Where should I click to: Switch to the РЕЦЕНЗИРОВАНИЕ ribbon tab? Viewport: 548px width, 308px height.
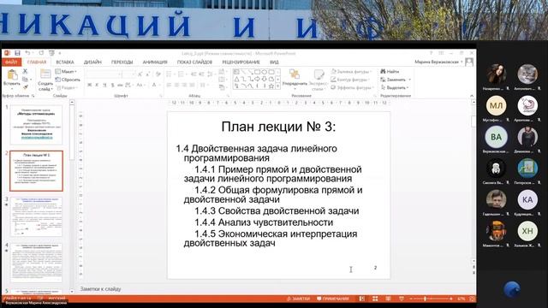pyautogui.click(x=241, y=62)
